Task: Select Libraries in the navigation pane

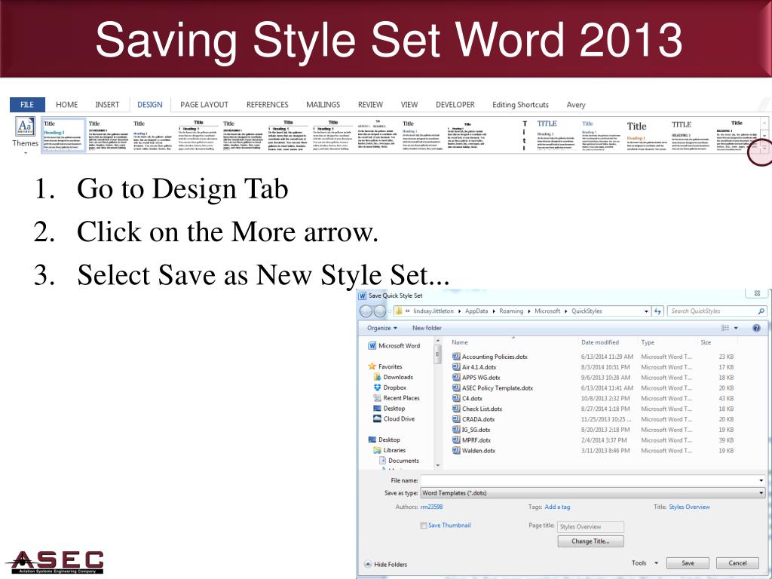Action: point(390,450)
